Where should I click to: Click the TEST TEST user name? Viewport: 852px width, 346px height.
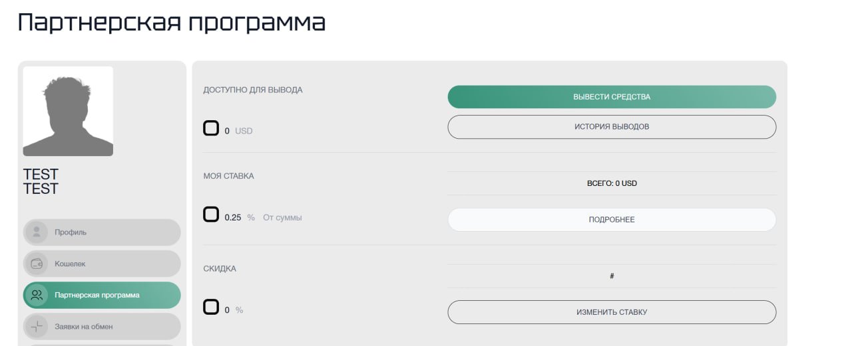(41, 181)
